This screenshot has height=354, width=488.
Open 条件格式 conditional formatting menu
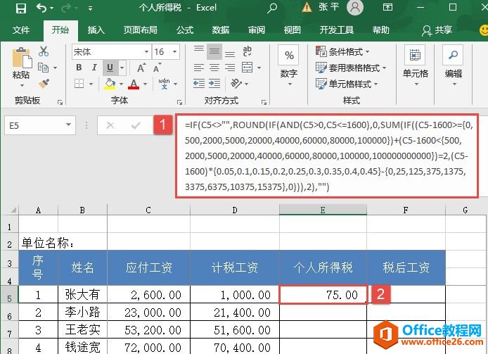pos(342,51)
